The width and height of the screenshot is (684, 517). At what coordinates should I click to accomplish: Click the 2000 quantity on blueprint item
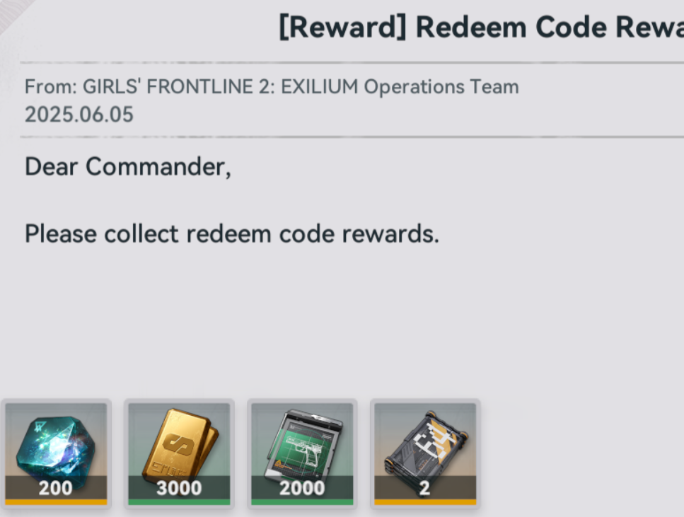tap(302, 488)
